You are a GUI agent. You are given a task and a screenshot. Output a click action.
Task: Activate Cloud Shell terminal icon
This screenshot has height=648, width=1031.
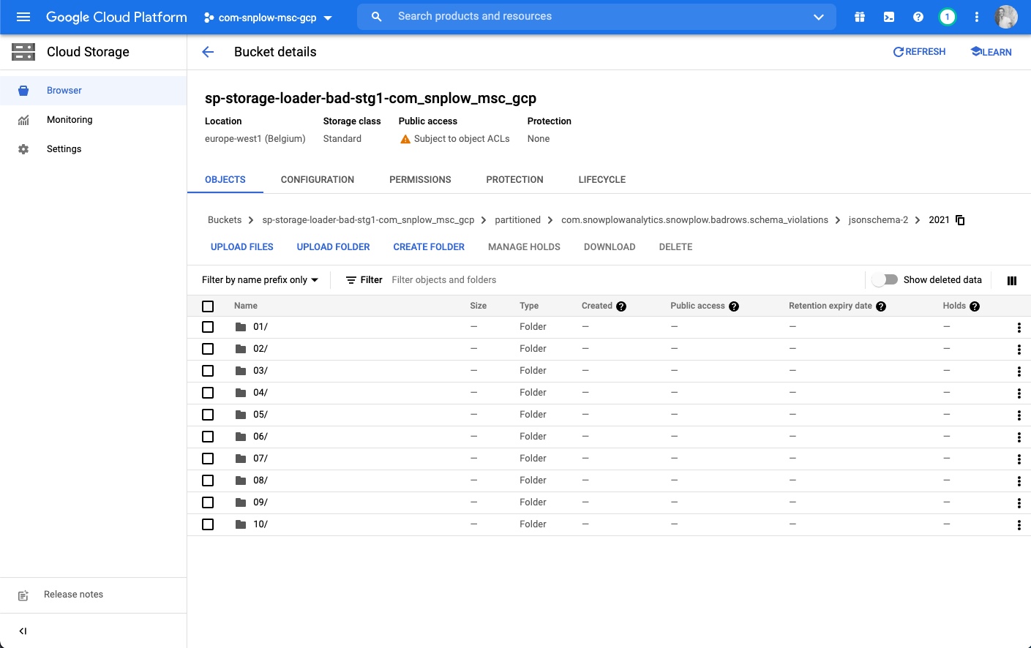pos(889,17)
